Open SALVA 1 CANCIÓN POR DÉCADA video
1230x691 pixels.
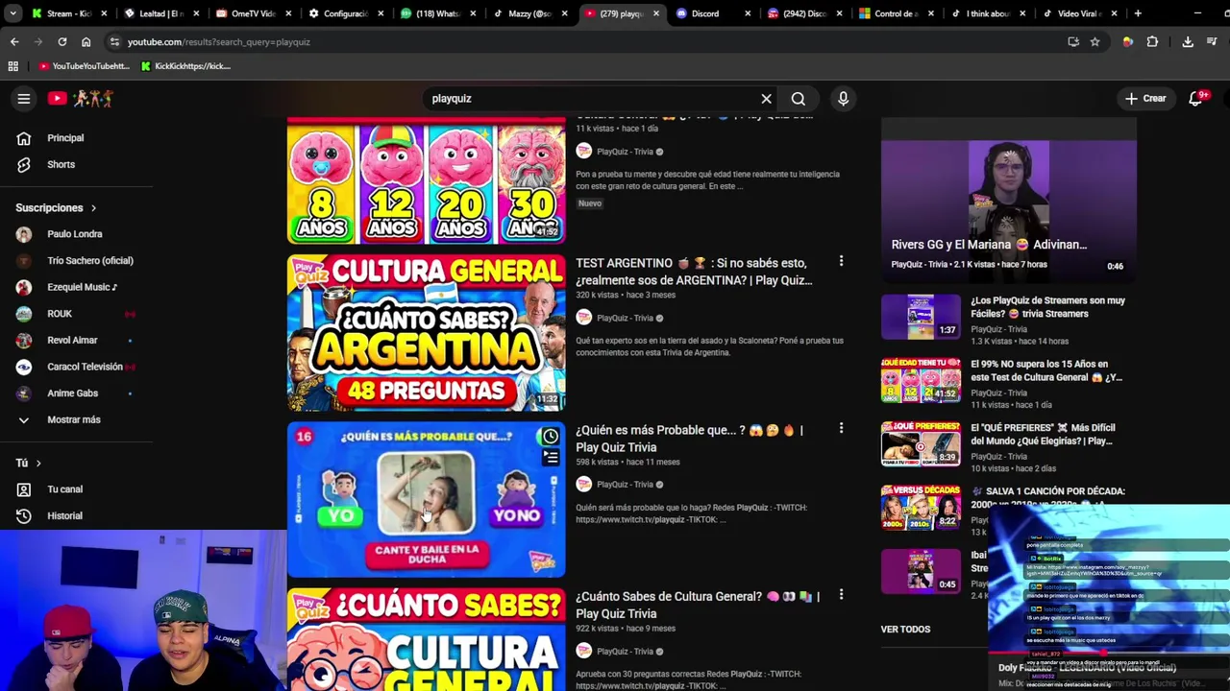click(1047, 497)
